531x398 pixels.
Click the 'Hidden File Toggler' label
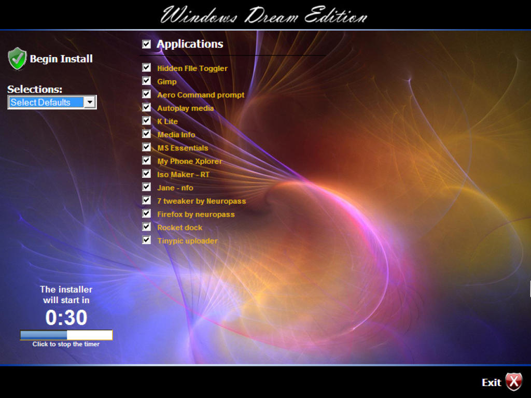tap(192, 68)
